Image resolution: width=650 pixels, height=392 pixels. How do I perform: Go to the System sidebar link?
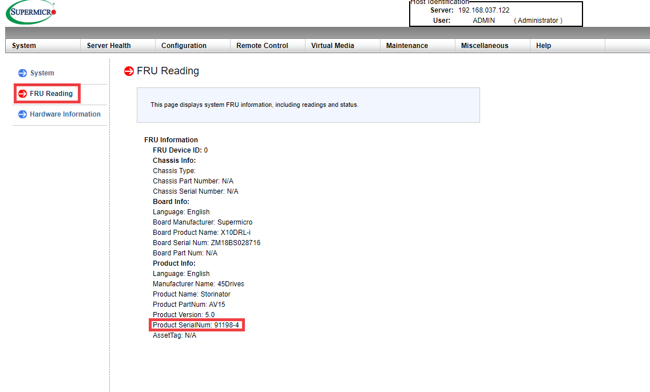pos(42,73)
